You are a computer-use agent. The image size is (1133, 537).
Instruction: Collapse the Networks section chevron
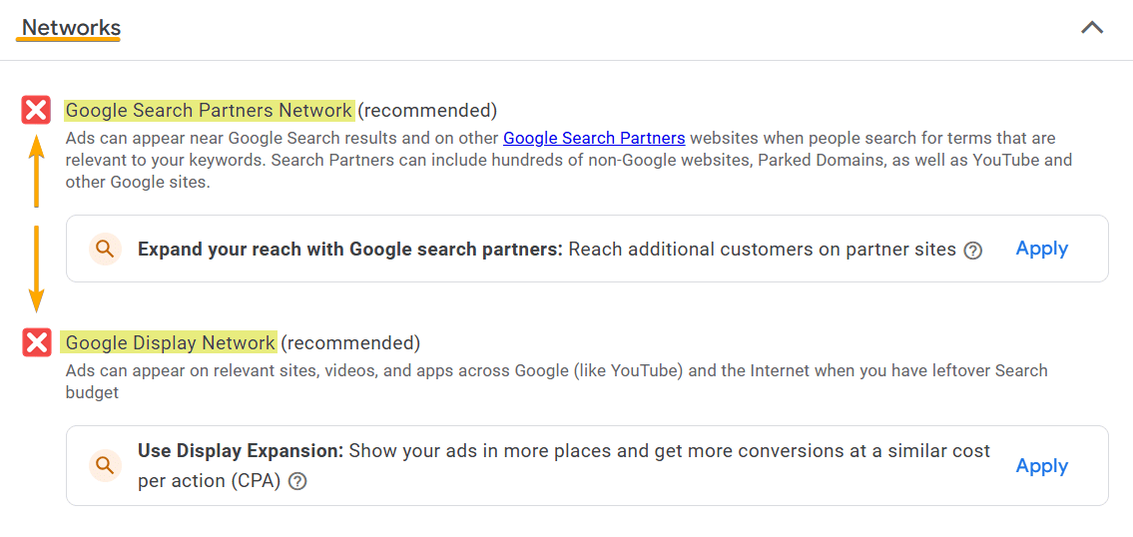[1092, 28]
